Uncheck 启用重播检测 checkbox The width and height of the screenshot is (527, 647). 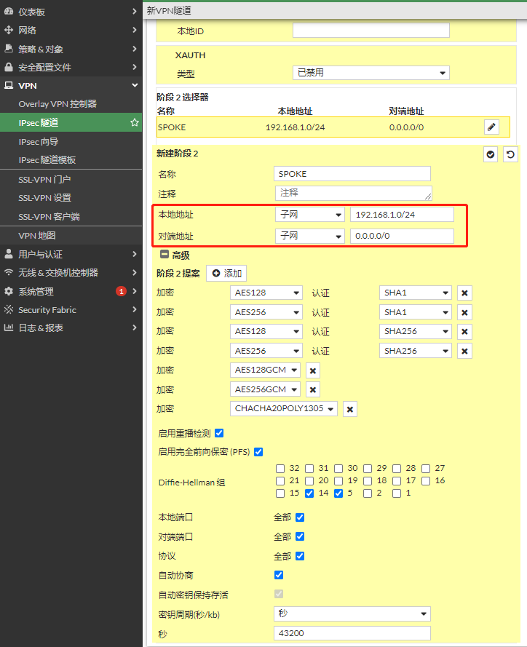[219, 433]
